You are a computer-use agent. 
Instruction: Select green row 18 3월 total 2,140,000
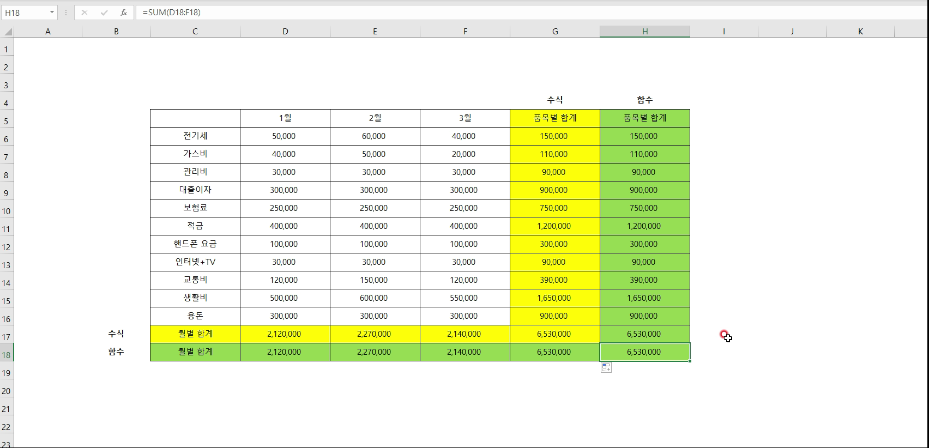click(465, 352)
